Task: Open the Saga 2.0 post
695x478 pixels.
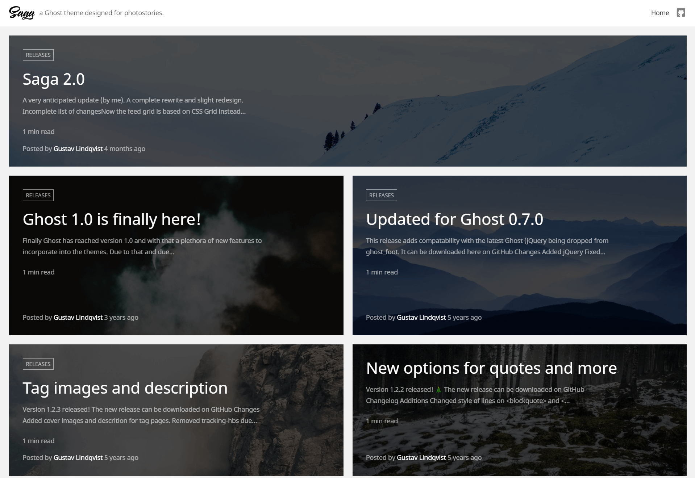Action: click(x=53, y=79)
